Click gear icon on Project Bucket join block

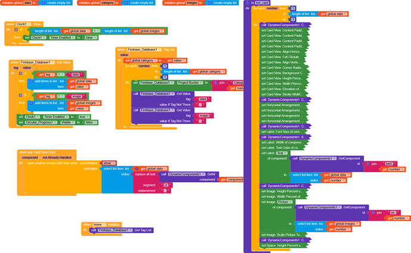coord(216,83)
